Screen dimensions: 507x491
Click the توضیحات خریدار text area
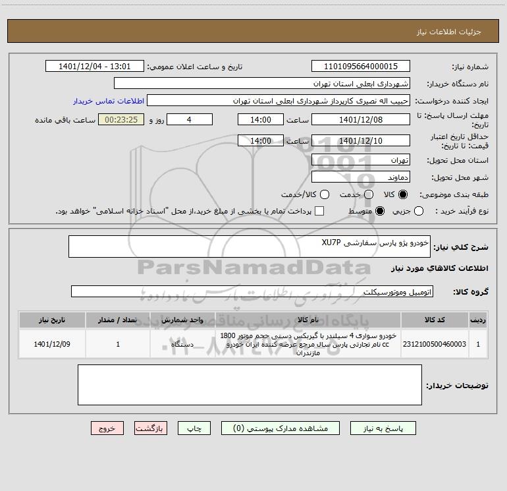(250, 385)
